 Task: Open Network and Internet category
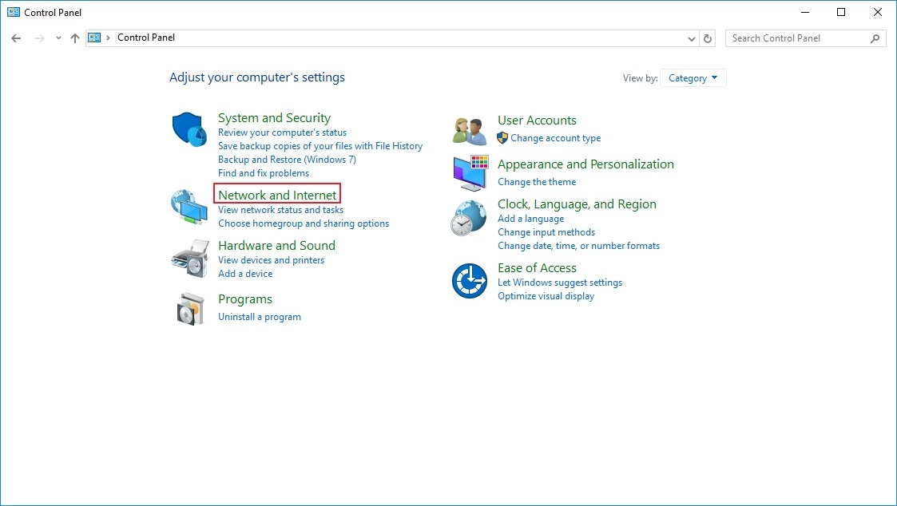pos(277,195)
